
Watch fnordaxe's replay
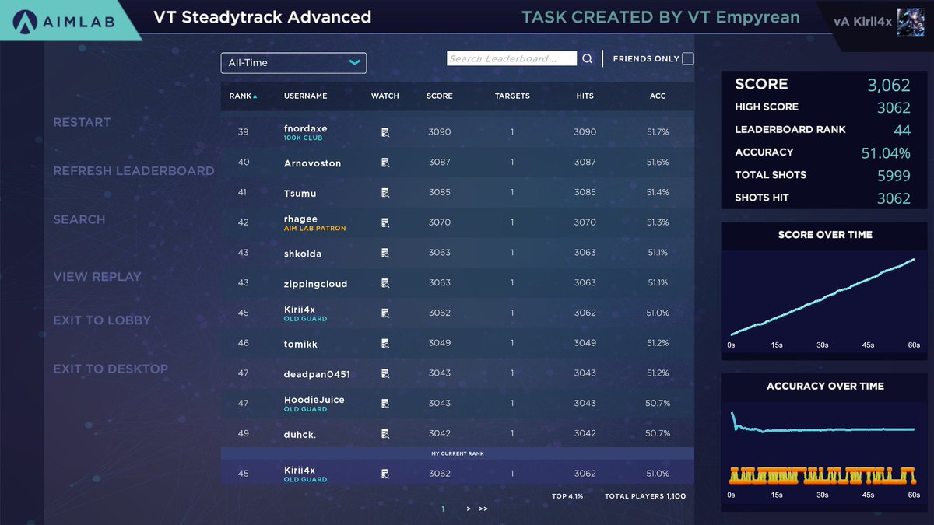point(385,133)
